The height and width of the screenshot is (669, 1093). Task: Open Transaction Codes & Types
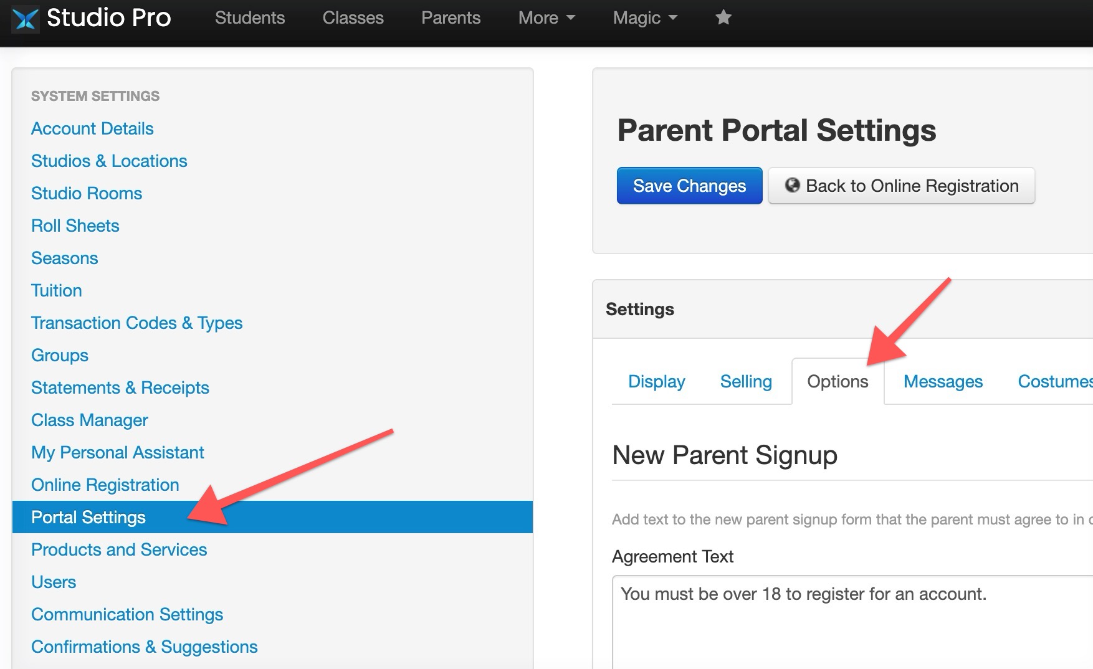[136, 323]
